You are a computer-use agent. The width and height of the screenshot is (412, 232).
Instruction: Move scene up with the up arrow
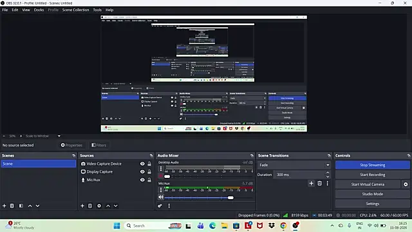click(x=30, y=206)
